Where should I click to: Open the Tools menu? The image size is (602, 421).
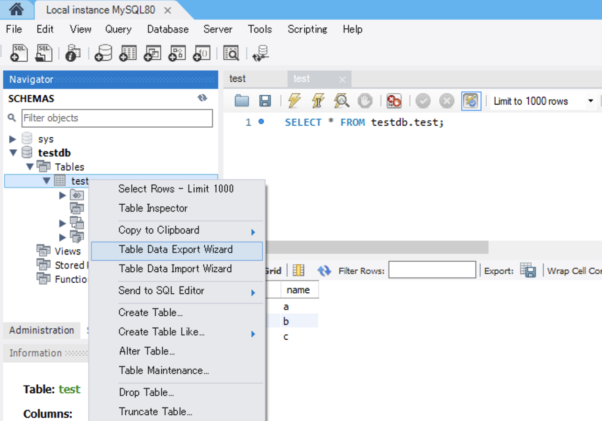pyautogui.click(x=260, y=29)
